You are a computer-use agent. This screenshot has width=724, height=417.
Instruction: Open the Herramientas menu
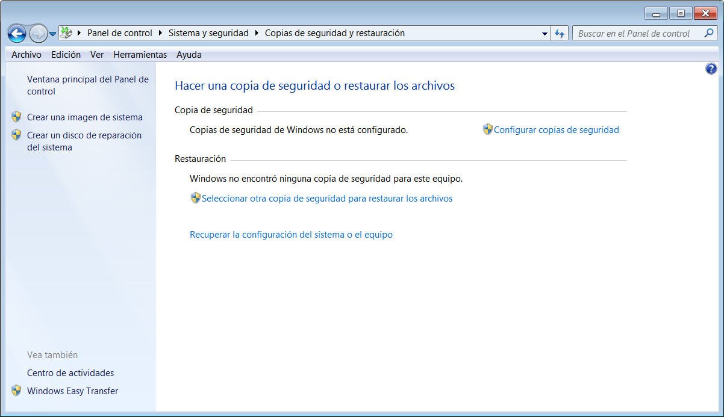click(140, 55)
